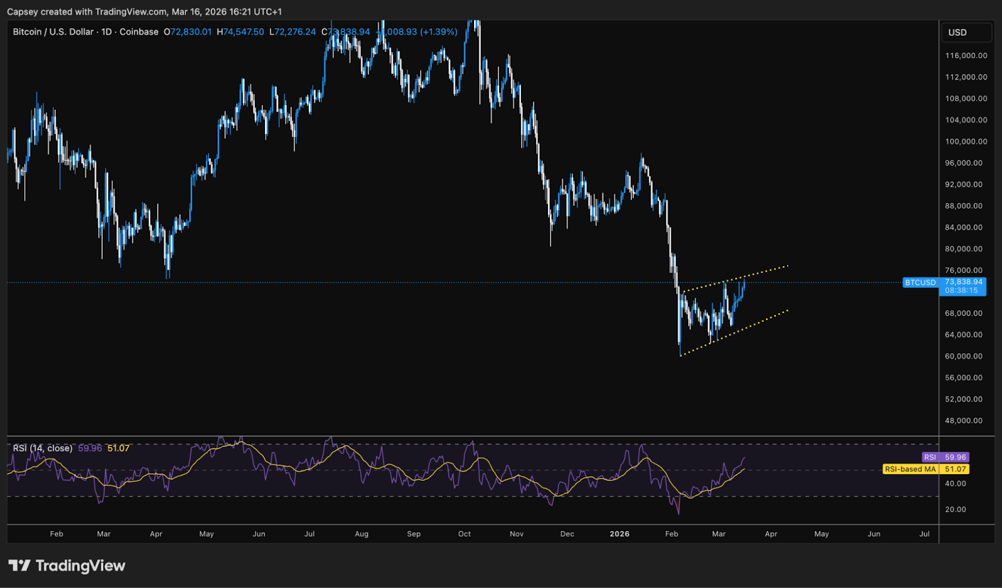Viewport: 1002px width, 588px height.
Task: Toggle the symbol legend visibility by clicking its title
Action: tap(54, 31)
